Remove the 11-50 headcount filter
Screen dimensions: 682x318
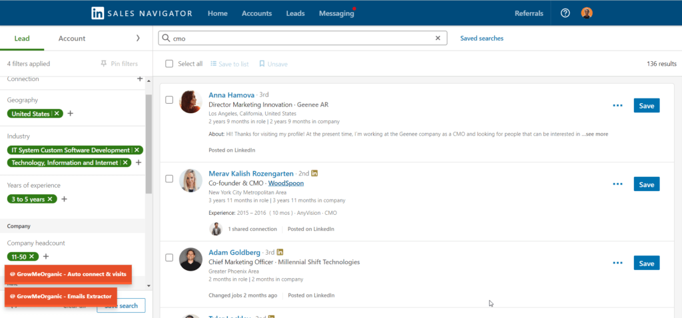[31, 256]
